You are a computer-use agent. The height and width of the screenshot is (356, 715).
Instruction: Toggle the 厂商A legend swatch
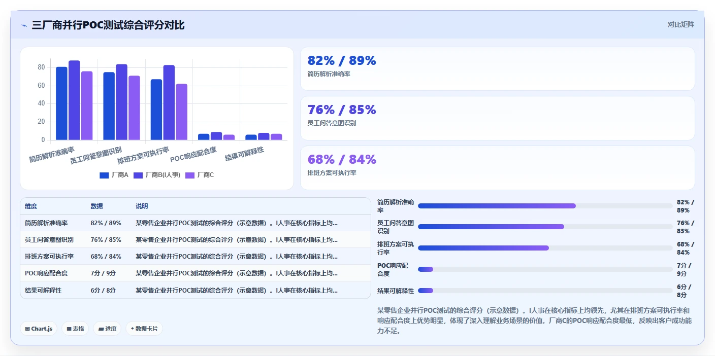click(x=104, y=175)
